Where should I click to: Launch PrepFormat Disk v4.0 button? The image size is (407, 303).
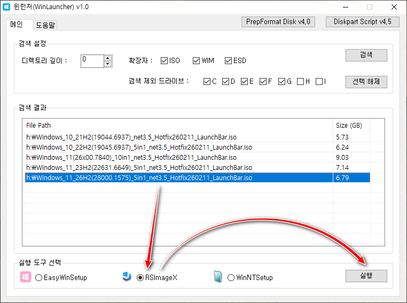coord(278,22)
